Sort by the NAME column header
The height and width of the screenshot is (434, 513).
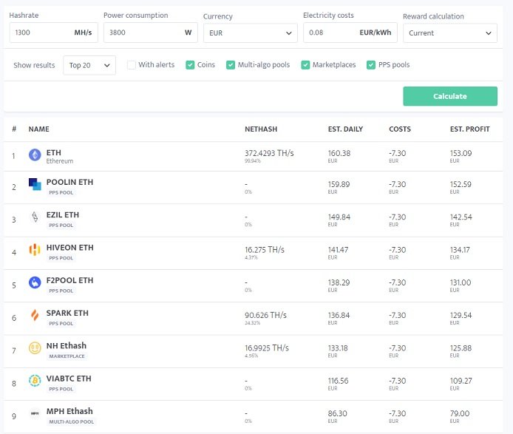[39, 129]
